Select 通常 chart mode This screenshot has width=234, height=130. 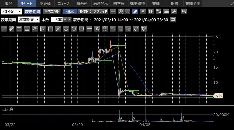(x=70, y=11)
